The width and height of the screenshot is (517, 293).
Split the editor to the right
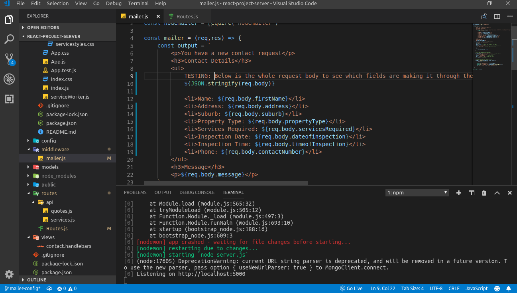pos(497,16)
